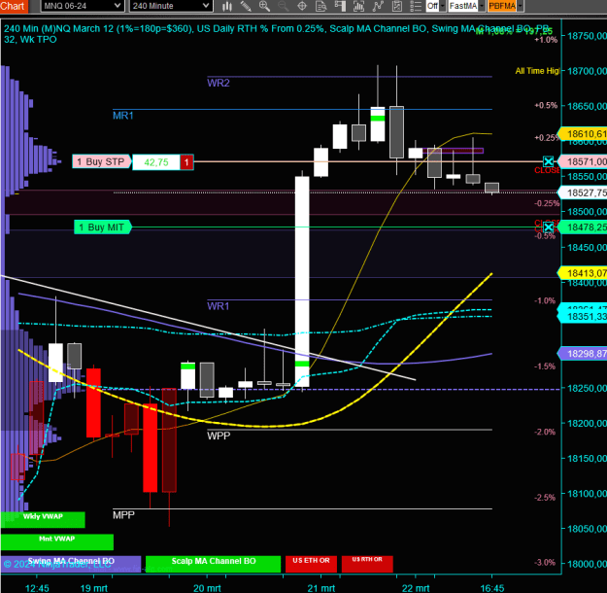
Task: Click the 18571,00 pink price marker
Action: point(583,161)
